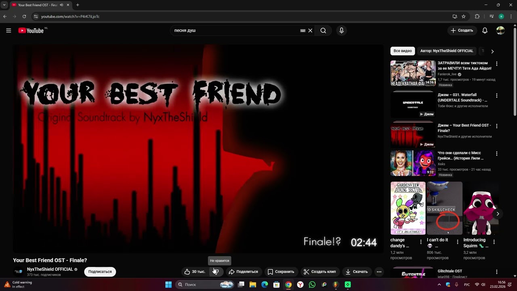Open File Explorer from taskbar
Viewport: 517px width, 291px height.
[253, 285]
